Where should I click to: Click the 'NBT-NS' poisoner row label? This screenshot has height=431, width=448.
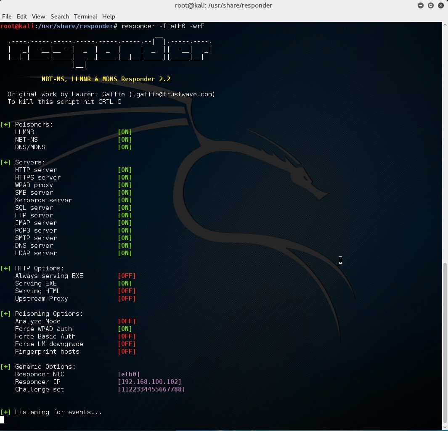click(26, 140)
